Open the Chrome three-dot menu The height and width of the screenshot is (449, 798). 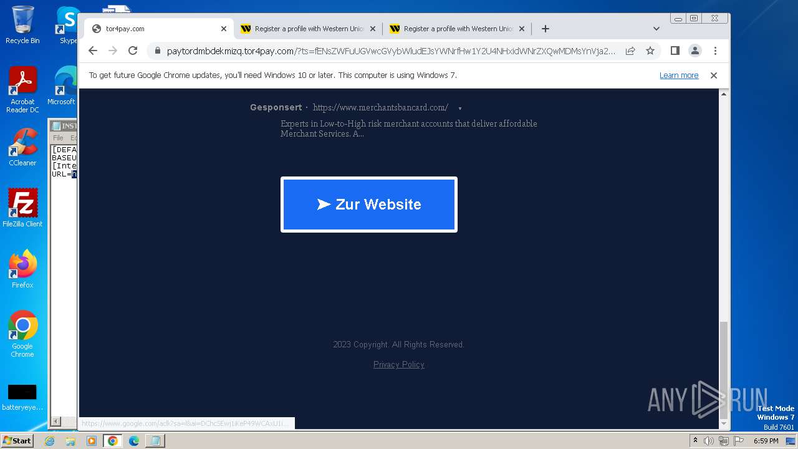click(715, 51)
